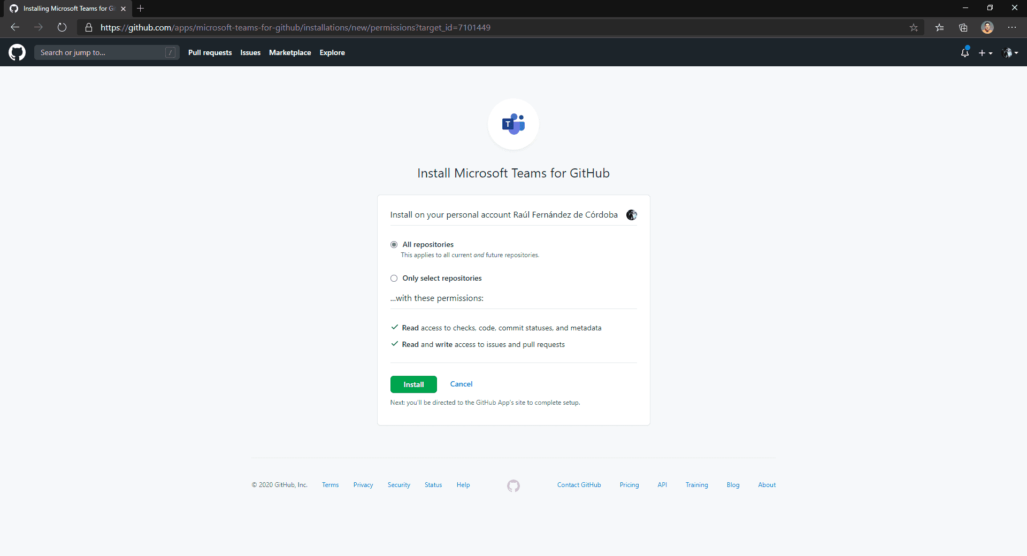
Task: Go back using browser back arrow
Action: point(15,27)
